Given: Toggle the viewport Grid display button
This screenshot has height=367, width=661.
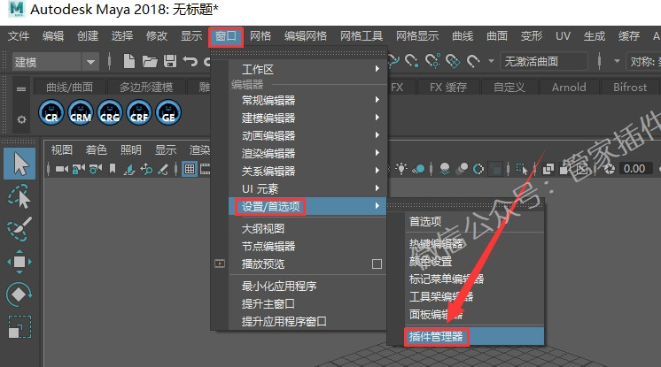Looking at the screenshot, I should point(190,169).
